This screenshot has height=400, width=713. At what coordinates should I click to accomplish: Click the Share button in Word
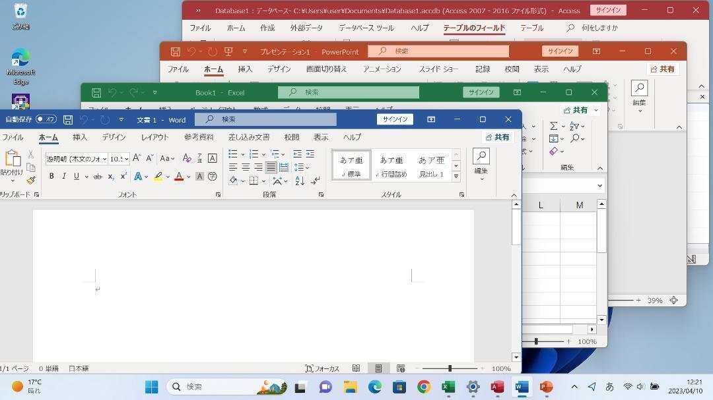498,137
